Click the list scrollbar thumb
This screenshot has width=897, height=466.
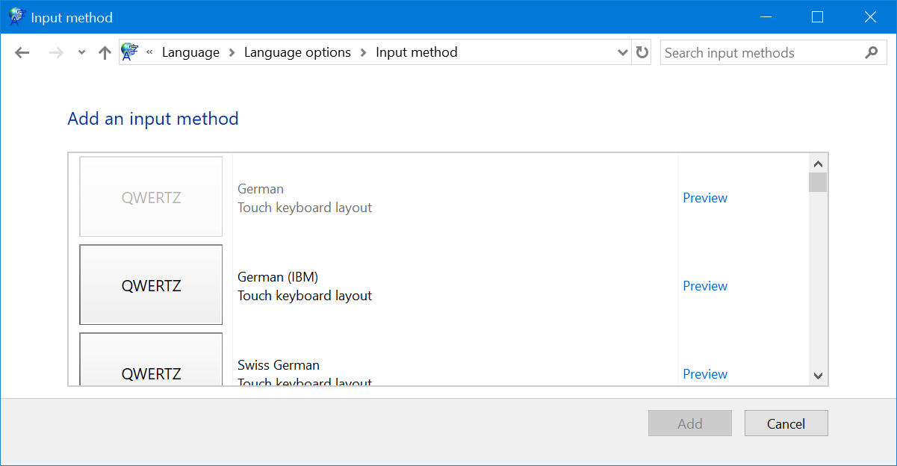click(818, 182)
